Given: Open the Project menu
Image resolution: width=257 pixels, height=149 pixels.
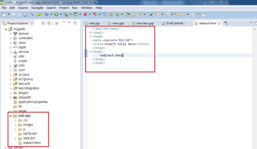Looking at the screenshot, I should click(x=64, y=8).
